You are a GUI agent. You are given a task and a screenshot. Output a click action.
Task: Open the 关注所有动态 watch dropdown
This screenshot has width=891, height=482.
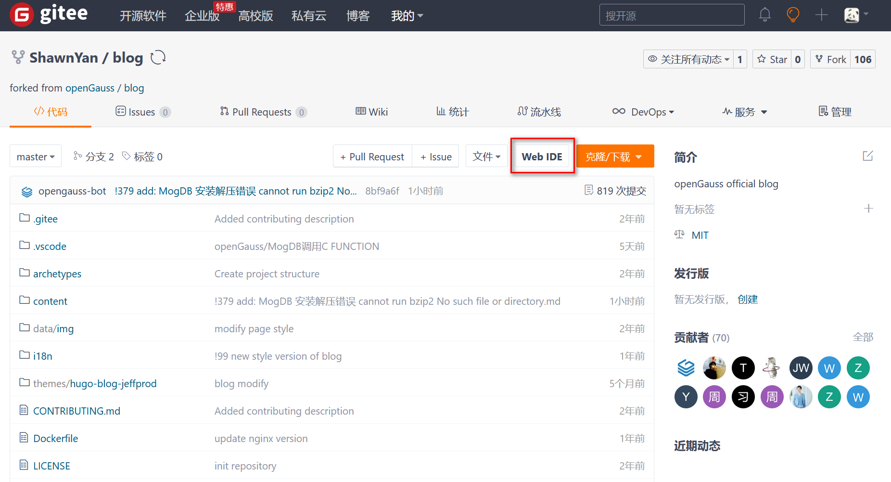tap(688, 59)
